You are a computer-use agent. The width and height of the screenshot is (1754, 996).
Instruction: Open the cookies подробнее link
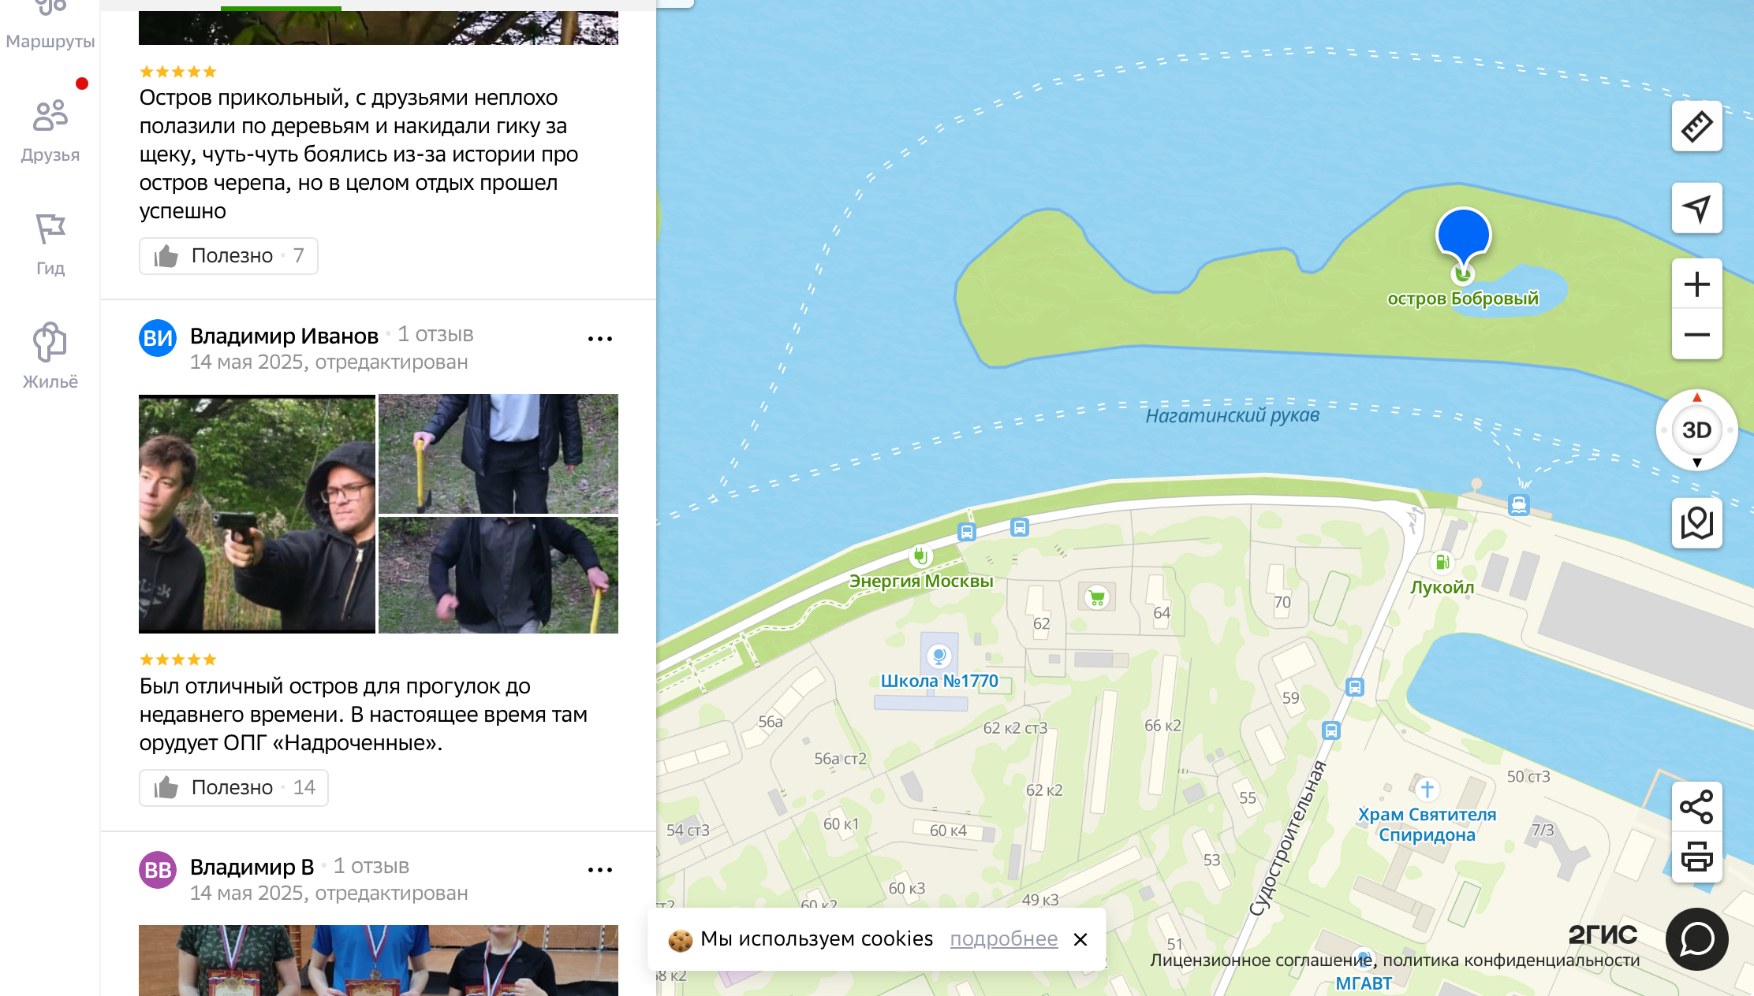(1004, 938)
